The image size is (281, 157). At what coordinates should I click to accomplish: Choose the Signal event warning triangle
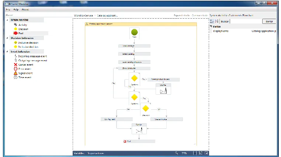pos(15,73)
